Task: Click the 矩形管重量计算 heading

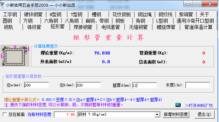Action: click(108, 38)
